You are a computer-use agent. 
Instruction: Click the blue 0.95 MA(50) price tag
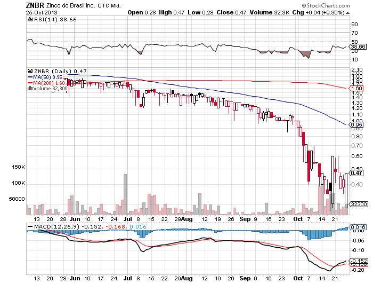click(356, 125)
